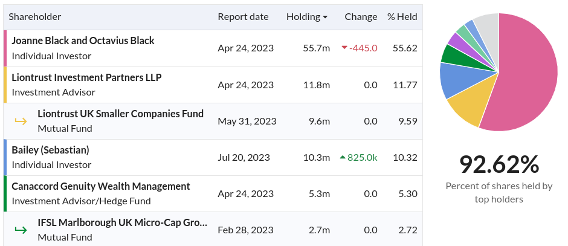Screen dimensions: 568x246
Task: Click the 10.32 percent held value
Action: pyautogui.click(x=405, y=157)
